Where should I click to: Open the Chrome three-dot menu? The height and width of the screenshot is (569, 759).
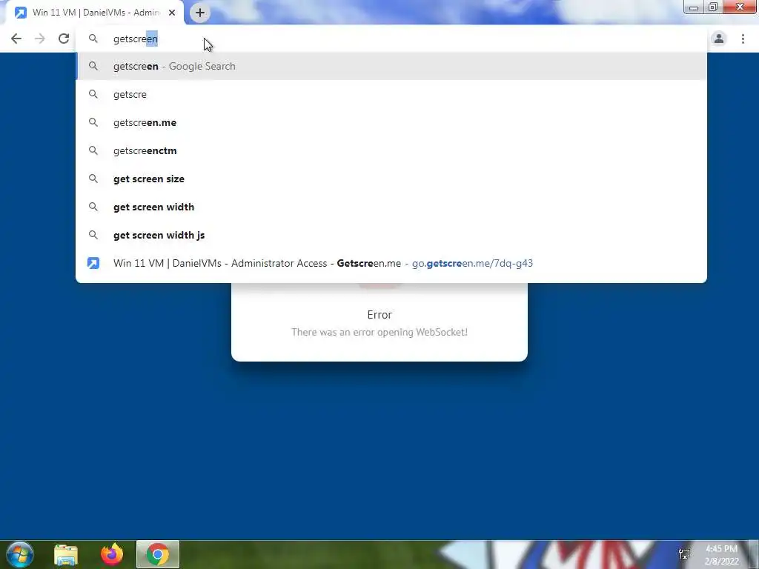coord(743,39)
